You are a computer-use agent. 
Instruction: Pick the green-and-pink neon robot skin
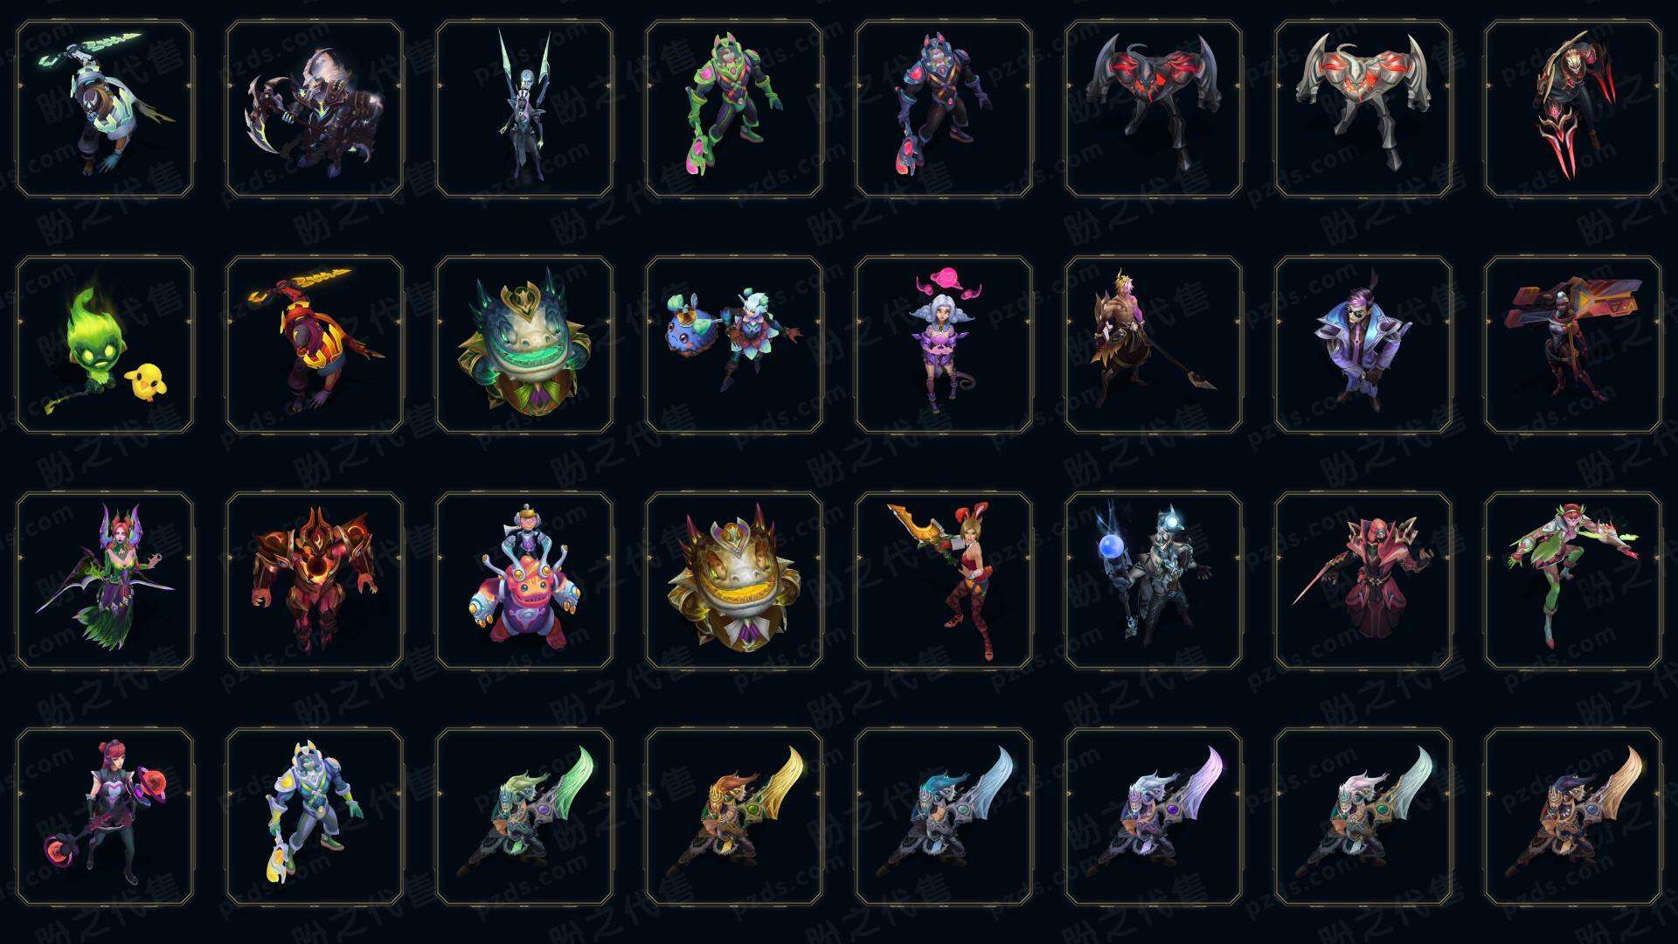[734, 108]
